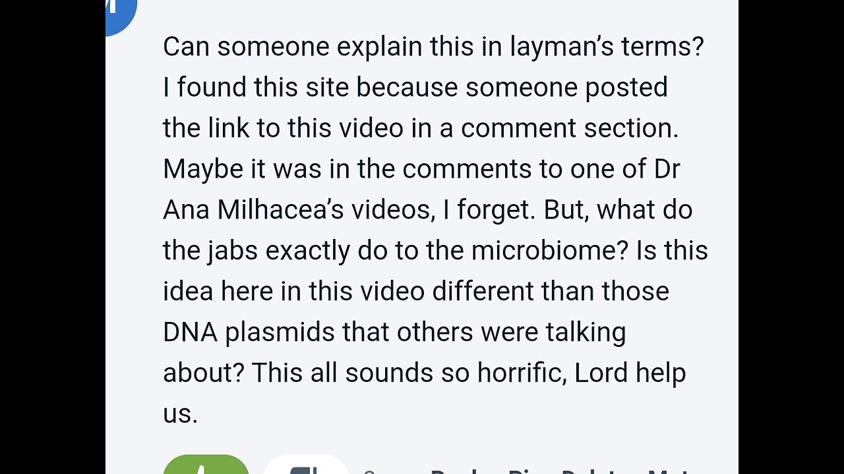Open the commenter's blue circular avatar
This screenshot has height=474, width=844.
pos(121,13)
